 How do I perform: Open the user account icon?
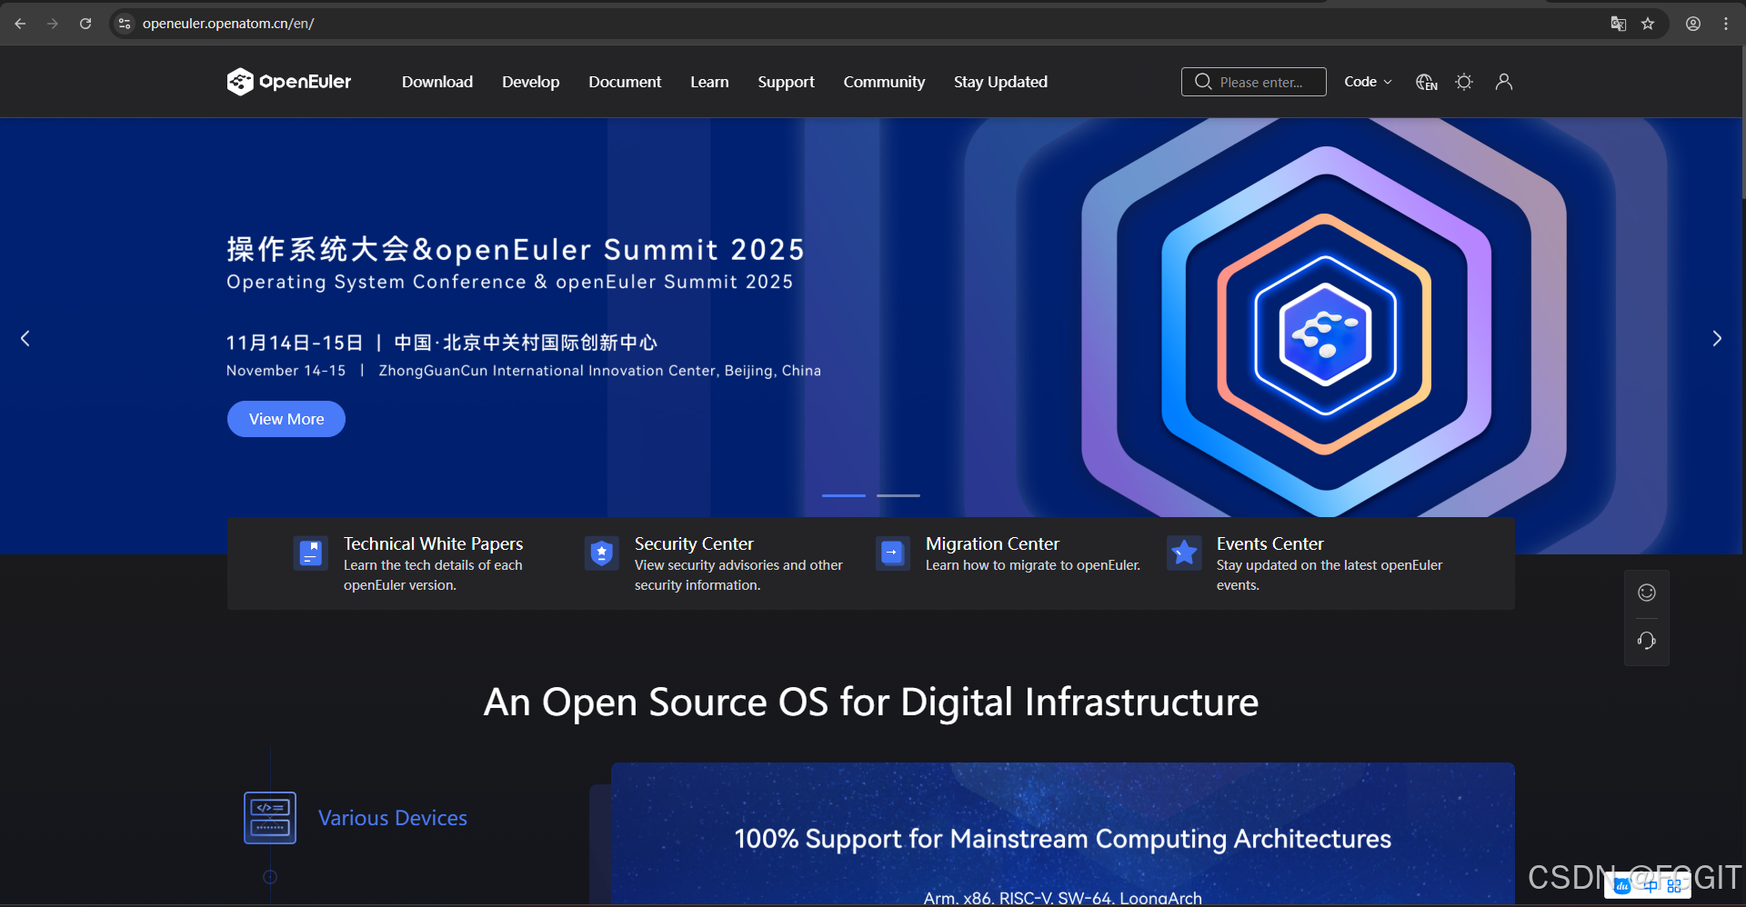(1504, 82)
